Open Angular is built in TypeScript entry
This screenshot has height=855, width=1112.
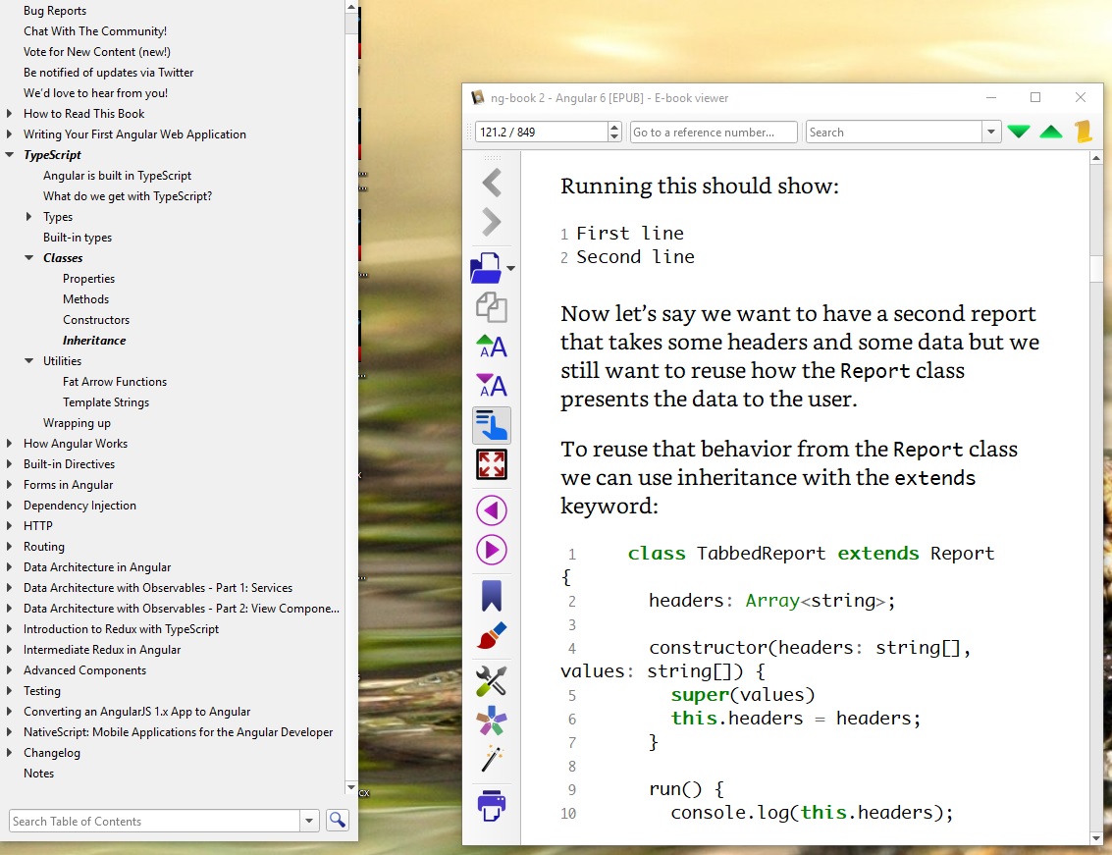click(x=117, y=176)
